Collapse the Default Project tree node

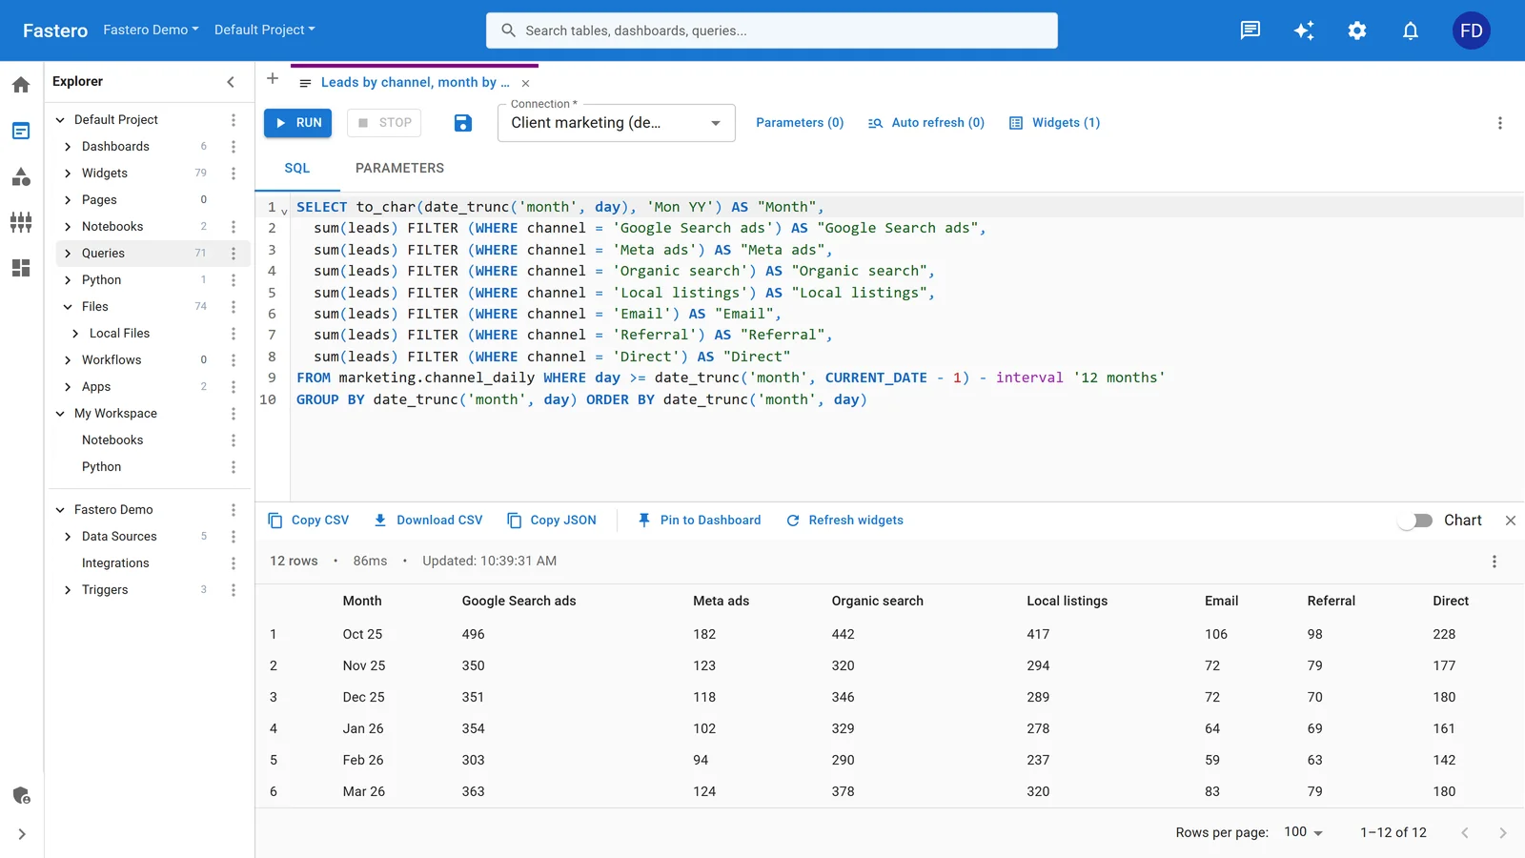click(x=60, y=120)
